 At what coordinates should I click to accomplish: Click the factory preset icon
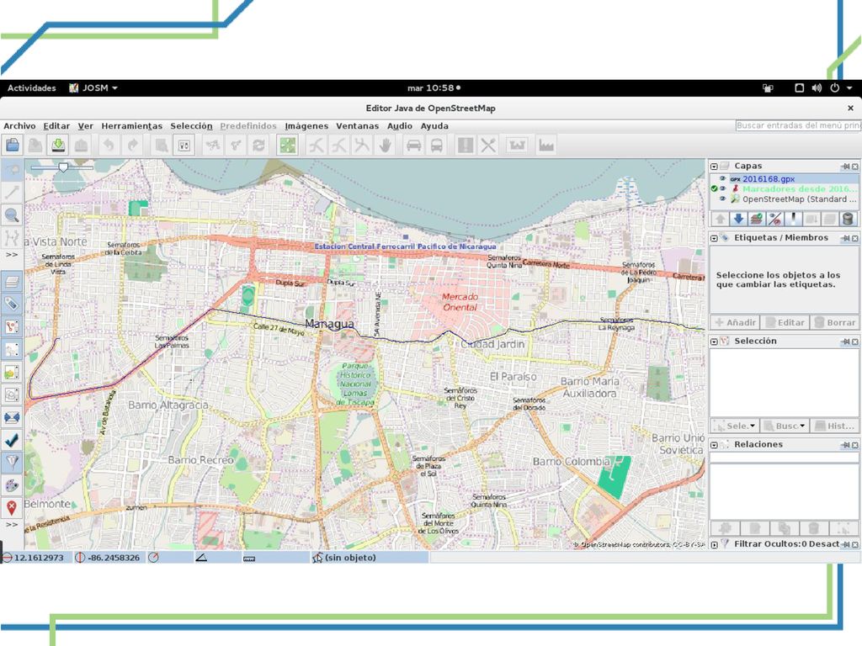pyautogui.click(x=545, y=146)
